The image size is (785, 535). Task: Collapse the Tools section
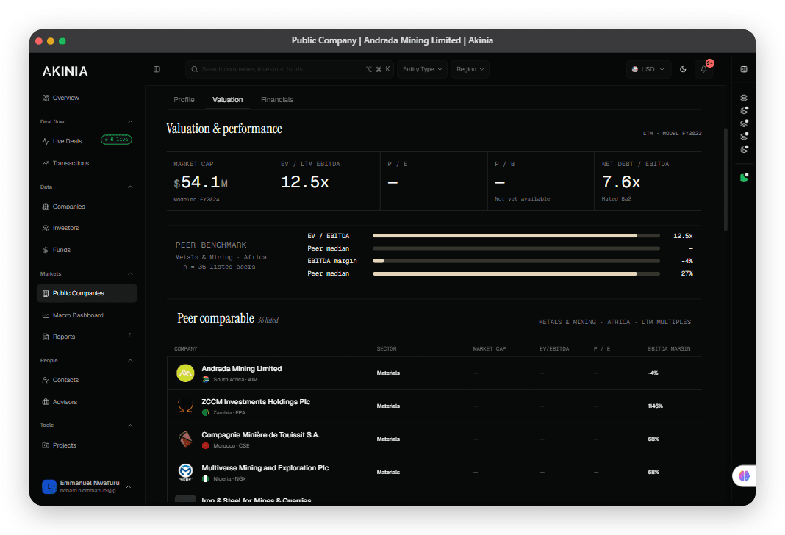click(130, 426)
